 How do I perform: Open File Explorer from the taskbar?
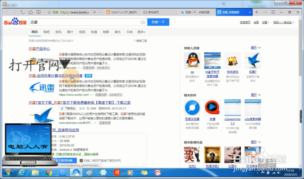35,173
